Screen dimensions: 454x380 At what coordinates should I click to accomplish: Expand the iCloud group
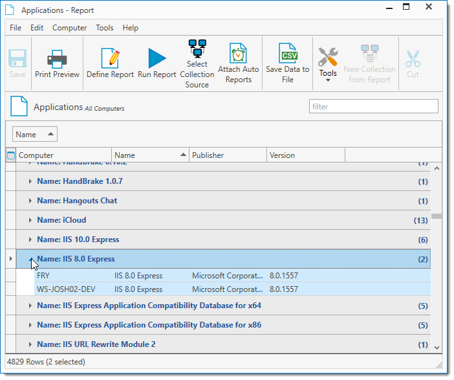click(30, 220)
